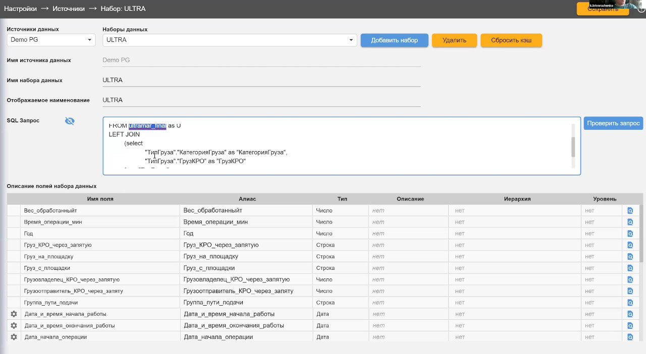Click the SQL query editor scrollbar
This screenshot has height=354, width=646.
click(573, 147)
